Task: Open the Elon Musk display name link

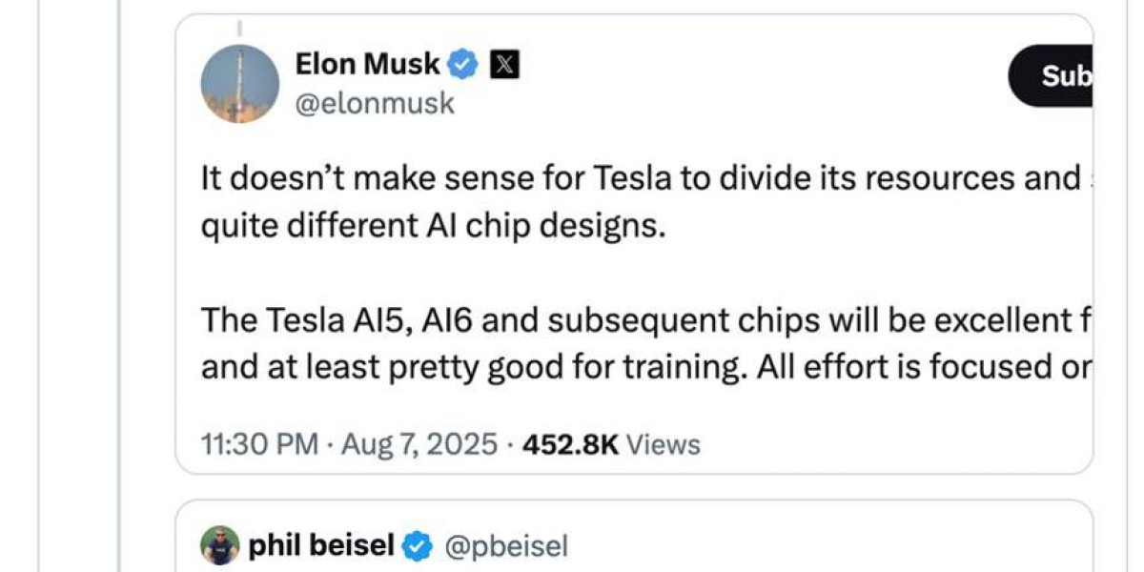Action: pos(368,65)
